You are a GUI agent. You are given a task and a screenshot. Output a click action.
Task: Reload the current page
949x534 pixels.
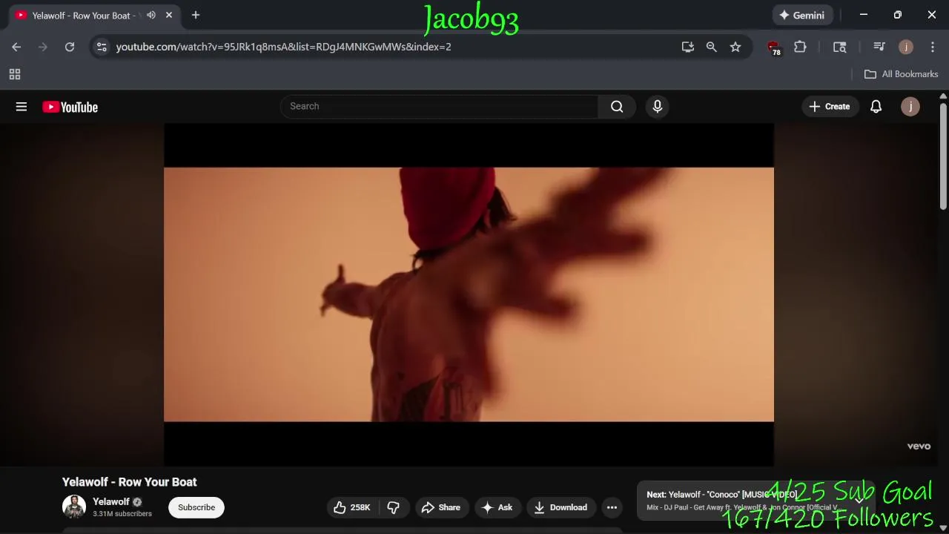(x=70, y=47)
